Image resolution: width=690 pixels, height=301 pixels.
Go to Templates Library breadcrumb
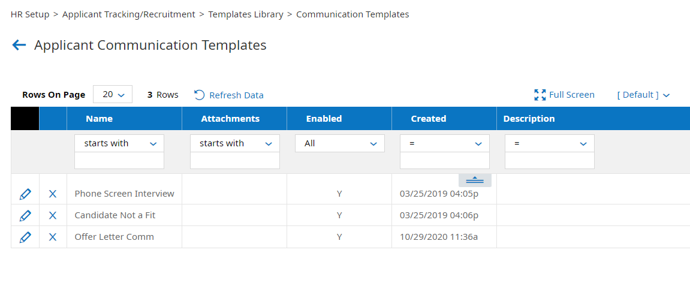(x=246, y=14)
